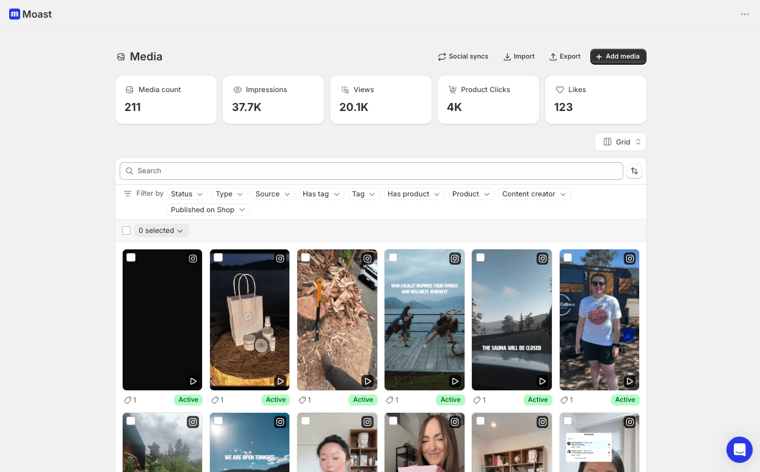
Task: Open the Has tag filter dropdown
Action: click(x=322, y=194)
